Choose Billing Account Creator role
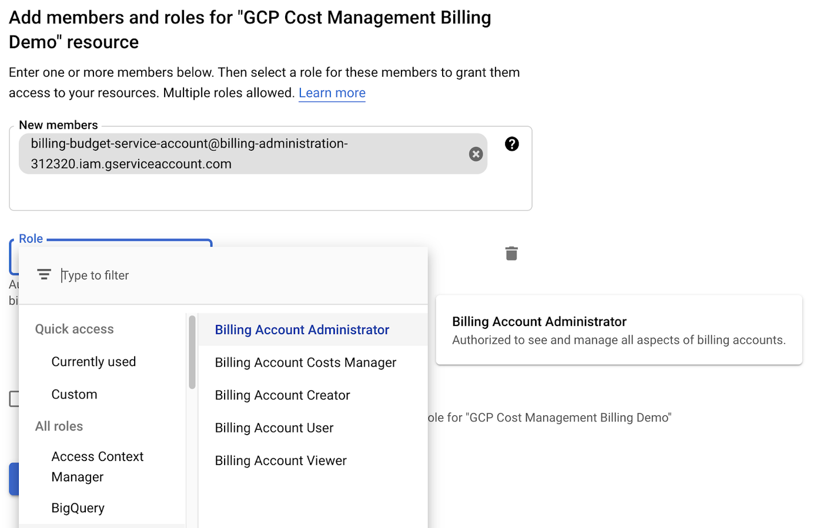Screen dimensions: 813x528 click(313, 395)
